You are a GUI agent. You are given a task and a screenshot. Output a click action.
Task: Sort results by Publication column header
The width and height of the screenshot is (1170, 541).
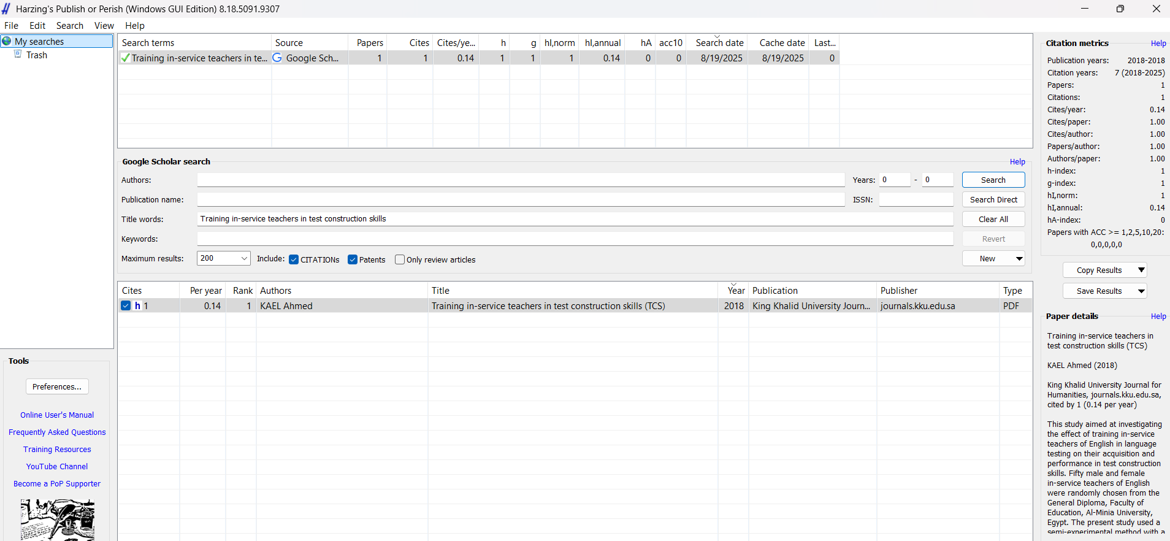(x=812, y=290)
